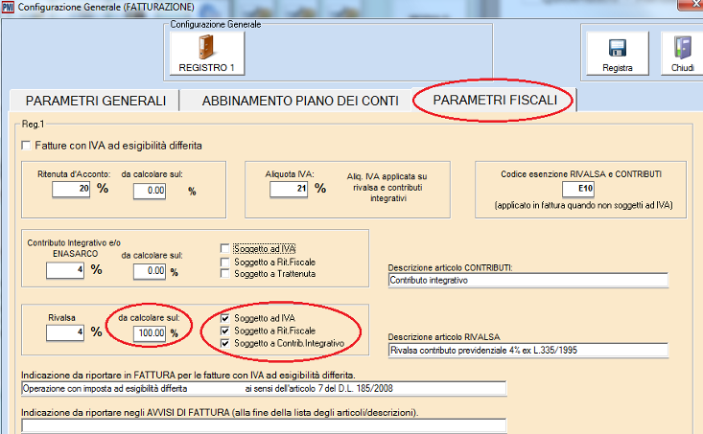Click the Codice esenzione E10 field
The height and width of the screenshot is (434, 703).
(578, 189)
